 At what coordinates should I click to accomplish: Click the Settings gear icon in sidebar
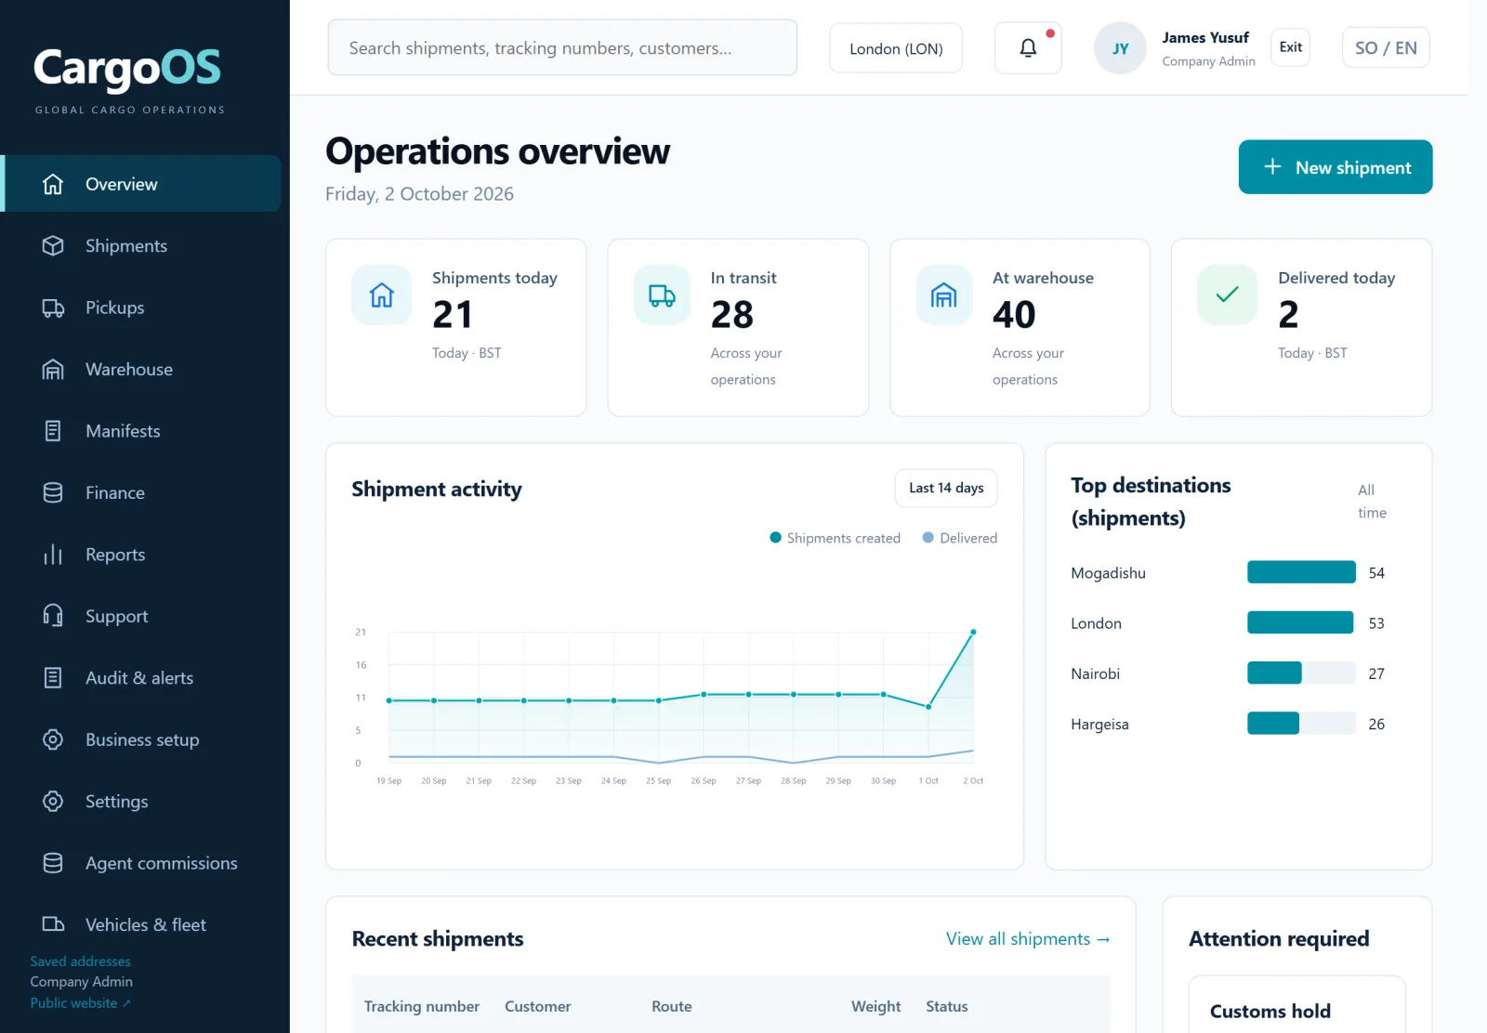[x=53, y=801]
